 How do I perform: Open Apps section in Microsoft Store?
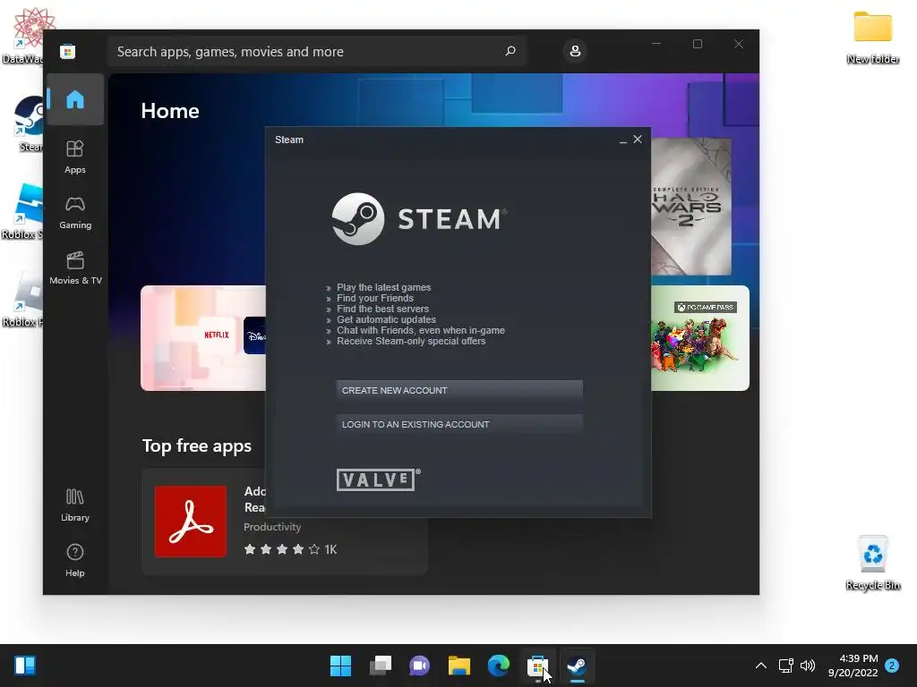(x=75, y=157)
